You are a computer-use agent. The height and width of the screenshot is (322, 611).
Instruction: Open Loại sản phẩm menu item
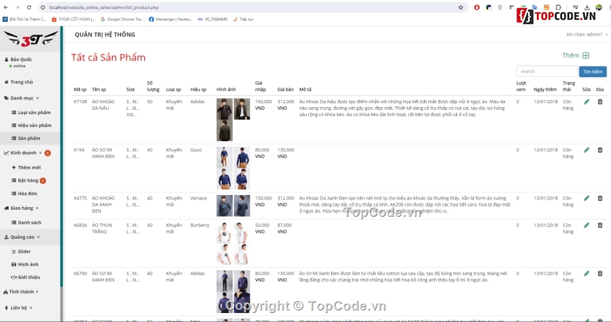(31, 113)
